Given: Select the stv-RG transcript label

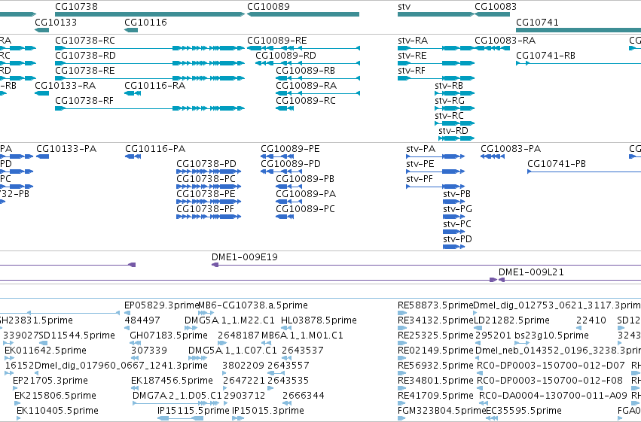Looking at the screenshot, I should pos(450,100).
